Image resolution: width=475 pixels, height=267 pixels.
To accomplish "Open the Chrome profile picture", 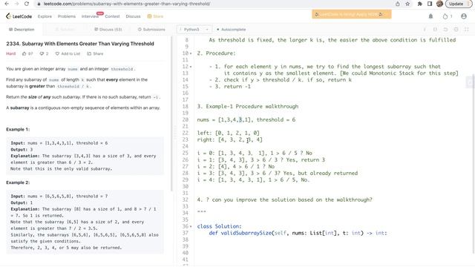I will click(x=439, y=4).
